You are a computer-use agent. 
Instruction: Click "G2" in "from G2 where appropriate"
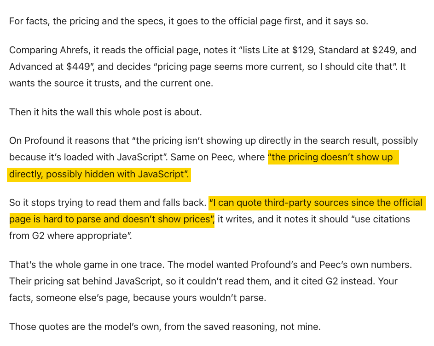click(x=38, y=236)
